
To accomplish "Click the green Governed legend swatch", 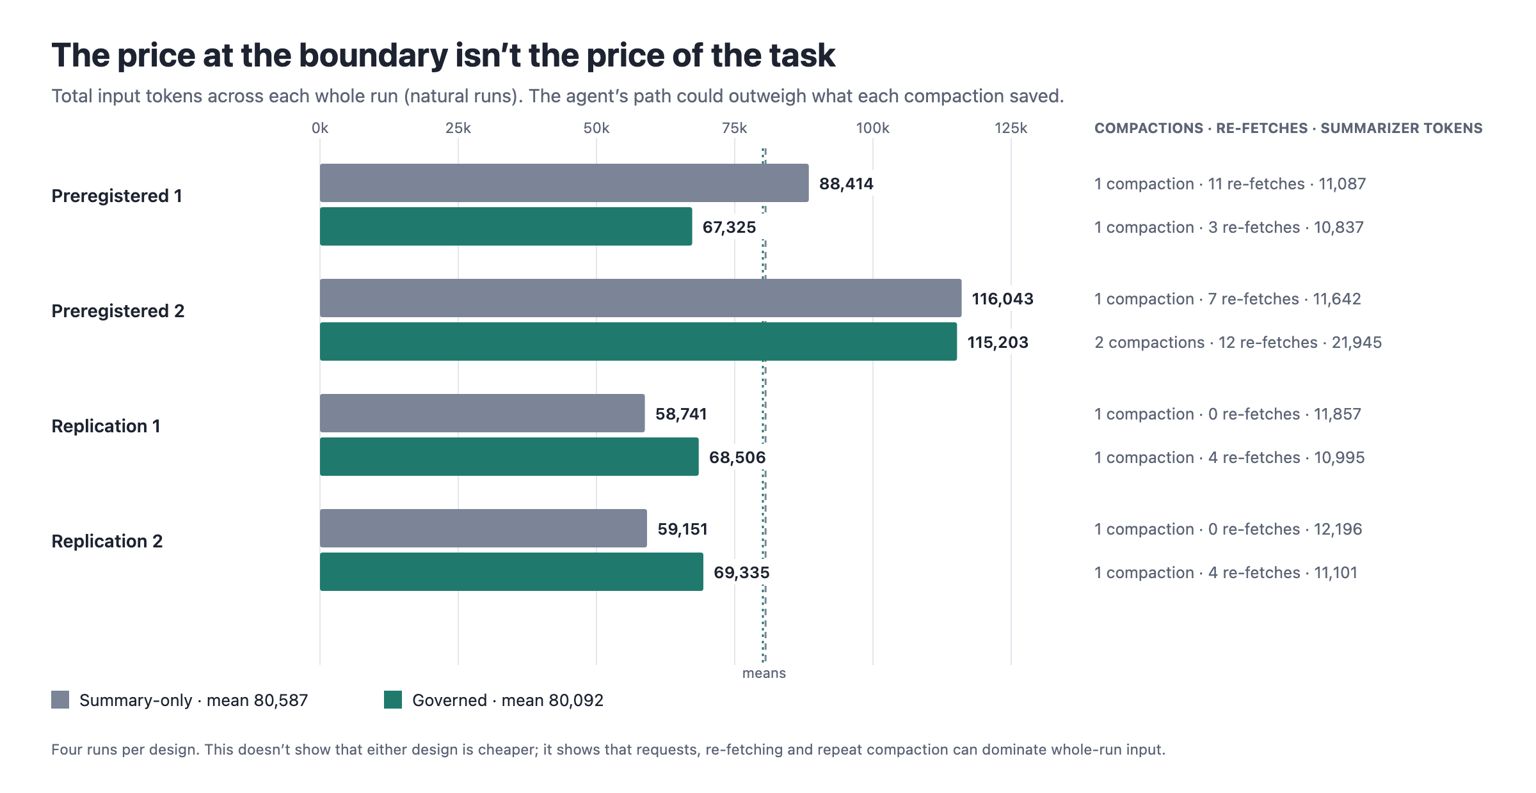I will pos(393,700).
